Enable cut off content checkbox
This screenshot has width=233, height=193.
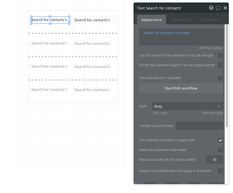pyautogui.click(x=220, y=55)
